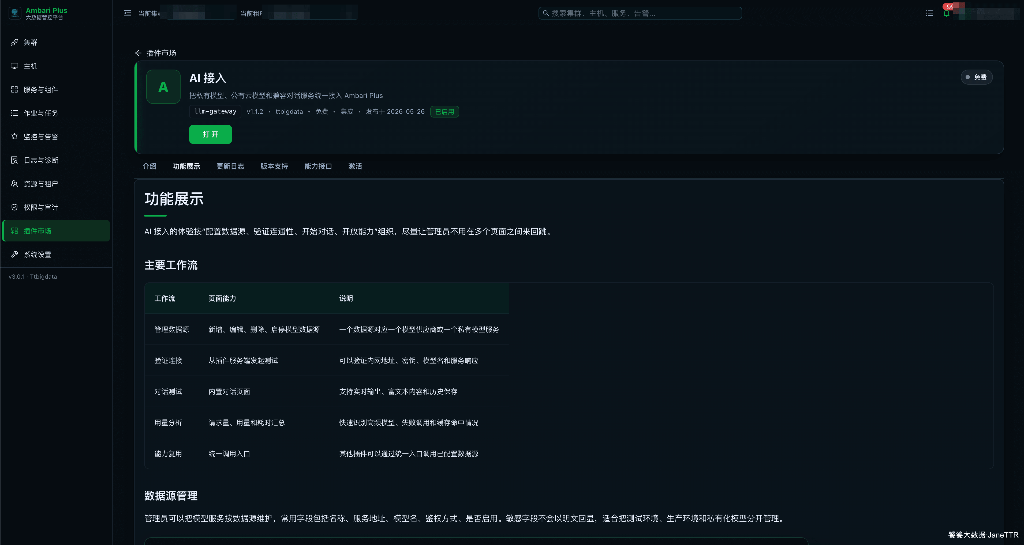The height and width of the screenshot is (545, 1024).
Task: Click the Ambari Plus logo icon
Action: tap(15, 13)
